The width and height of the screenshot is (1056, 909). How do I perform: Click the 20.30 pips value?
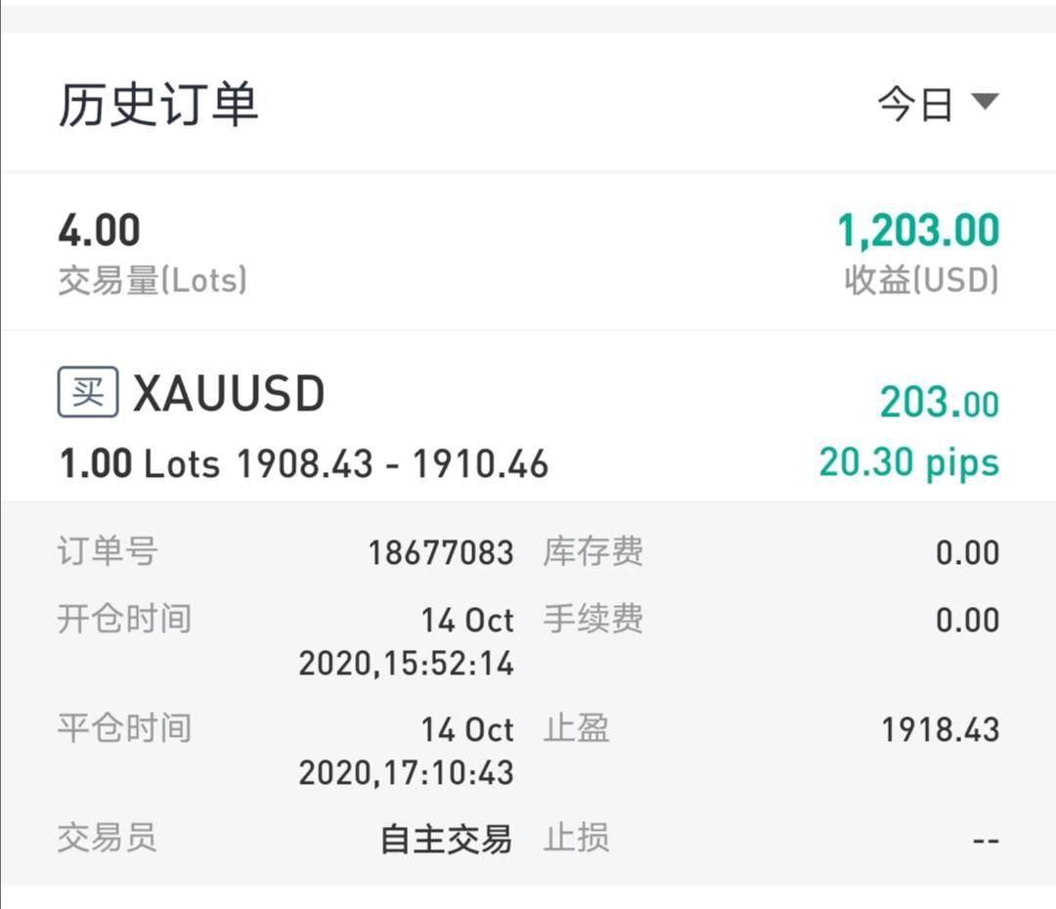pyautogui.click(x=909, y=462)
